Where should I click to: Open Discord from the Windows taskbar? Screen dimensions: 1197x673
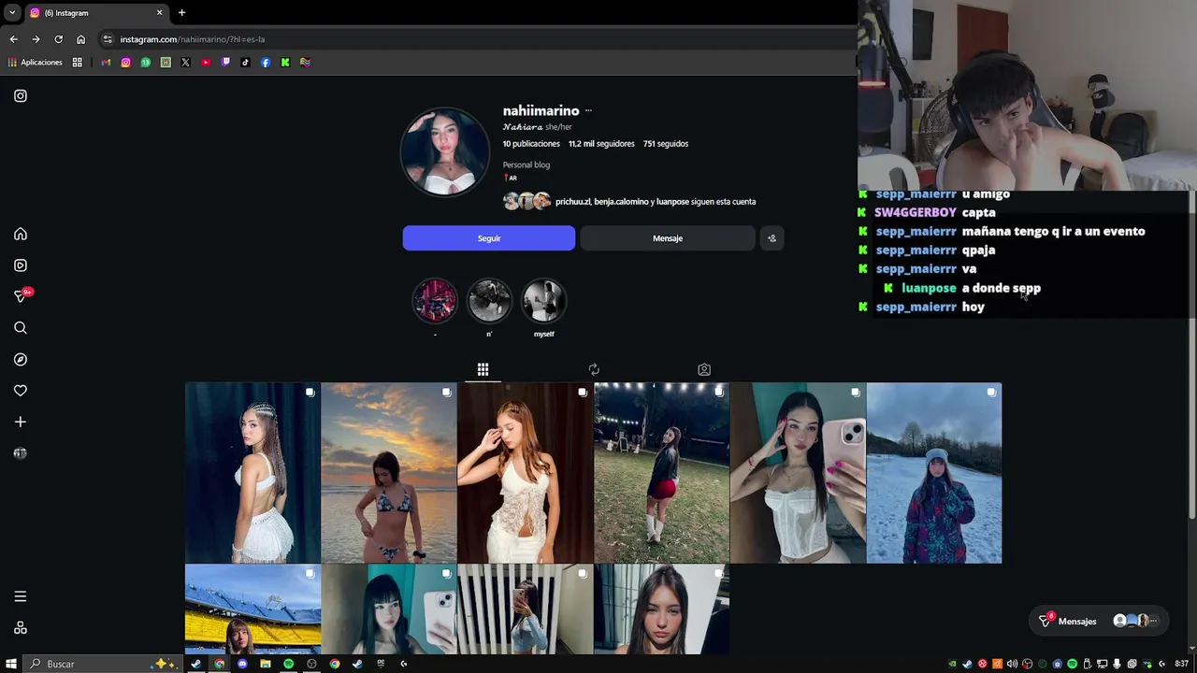[x=242, y=664]
